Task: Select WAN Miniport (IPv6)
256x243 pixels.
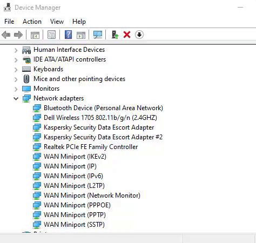Action: tap(73, 176)
